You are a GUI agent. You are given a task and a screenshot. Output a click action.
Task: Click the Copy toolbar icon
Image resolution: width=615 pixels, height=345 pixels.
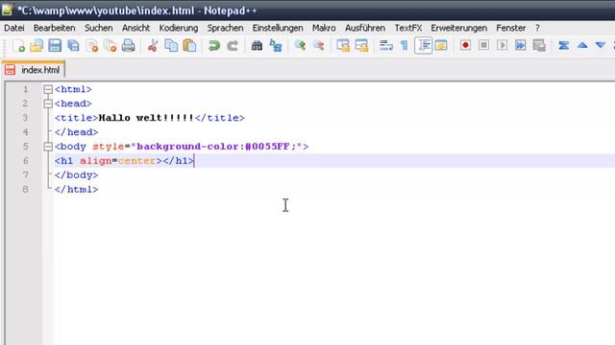point(171,46)
